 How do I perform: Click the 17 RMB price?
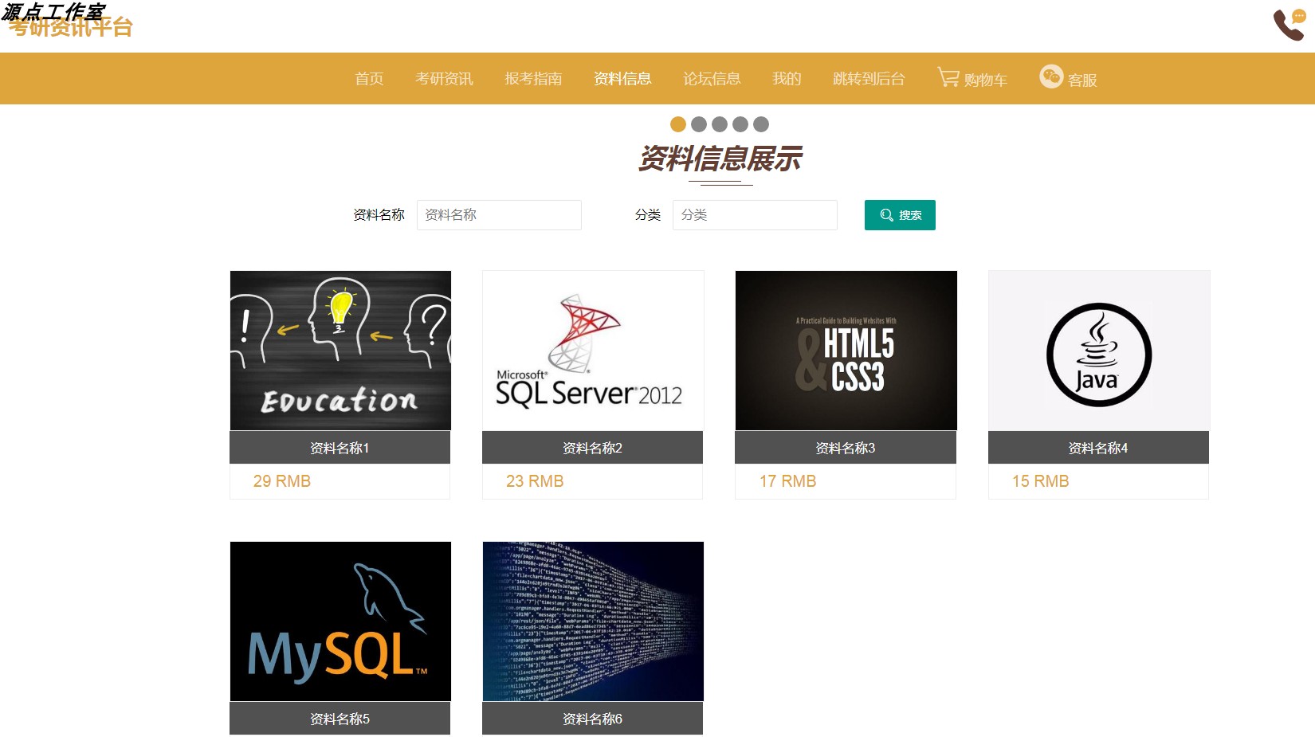[x=788, y=481]
